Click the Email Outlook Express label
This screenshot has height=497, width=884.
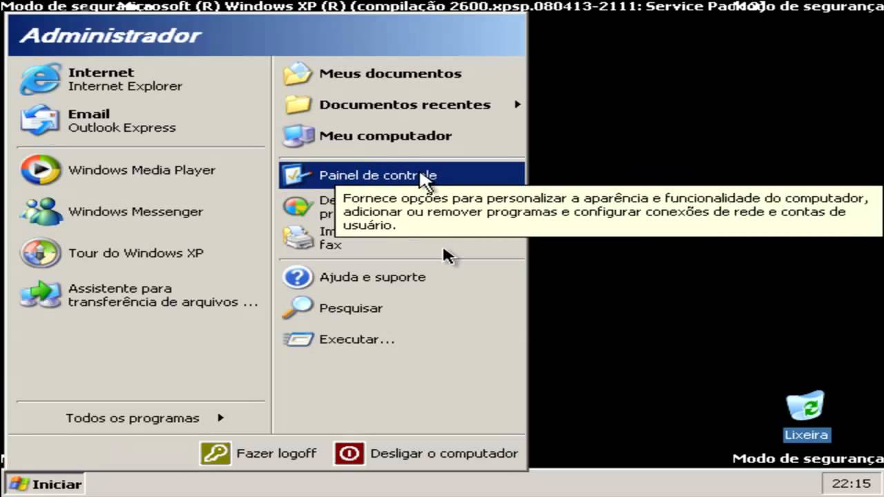tap(122, 121)
